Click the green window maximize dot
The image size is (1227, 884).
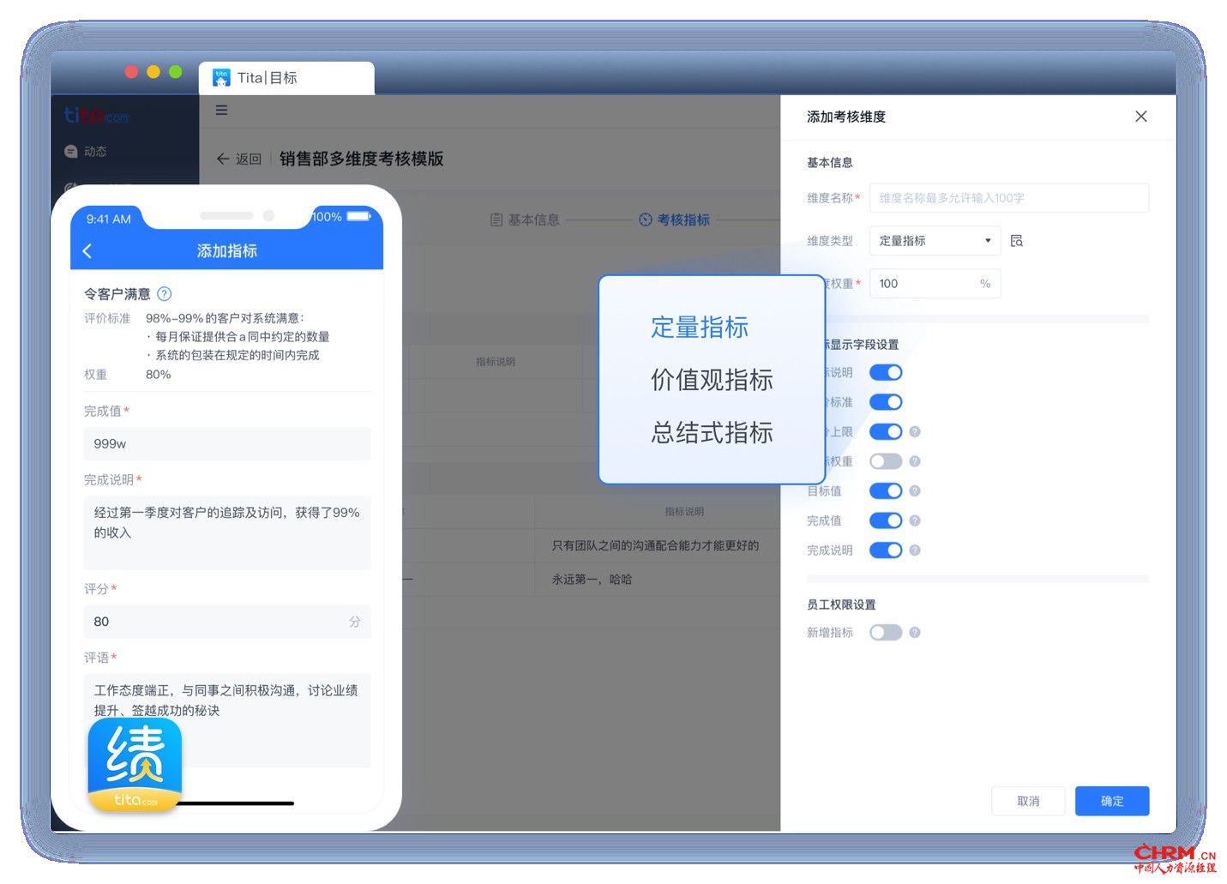pyautogui.click(x=176, y=72)
